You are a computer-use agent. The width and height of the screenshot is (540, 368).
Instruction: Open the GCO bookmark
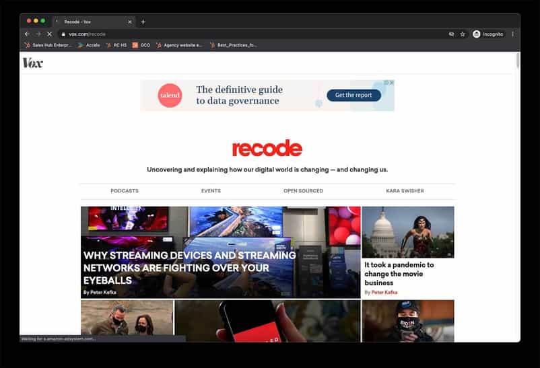point(141,45)
